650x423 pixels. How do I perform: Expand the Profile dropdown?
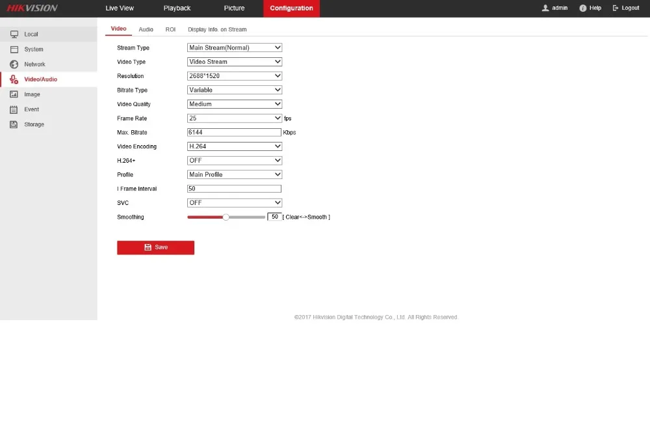(235, 175)
